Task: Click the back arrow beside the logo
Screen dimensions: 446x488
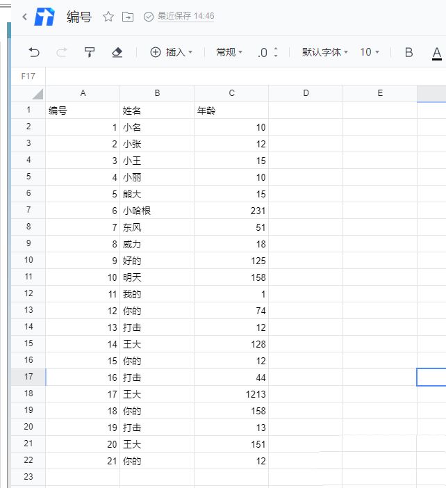Action: [x=25, y=17]
